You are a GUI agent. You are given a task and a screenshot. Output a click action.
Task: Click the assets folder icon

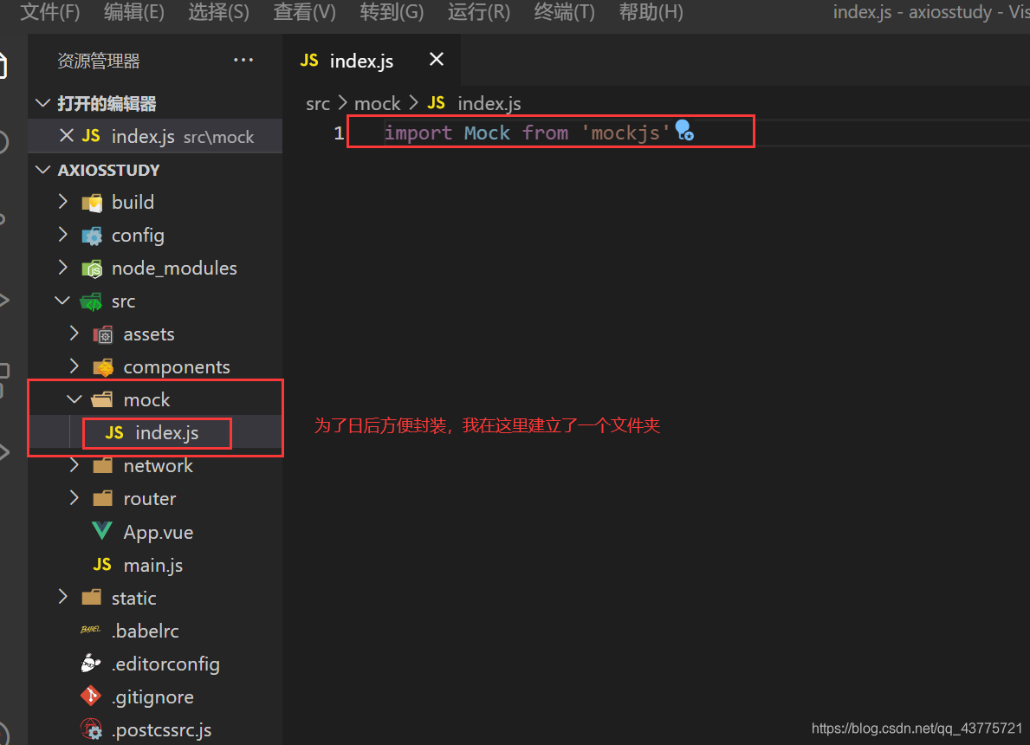click(x=103, y=334)
